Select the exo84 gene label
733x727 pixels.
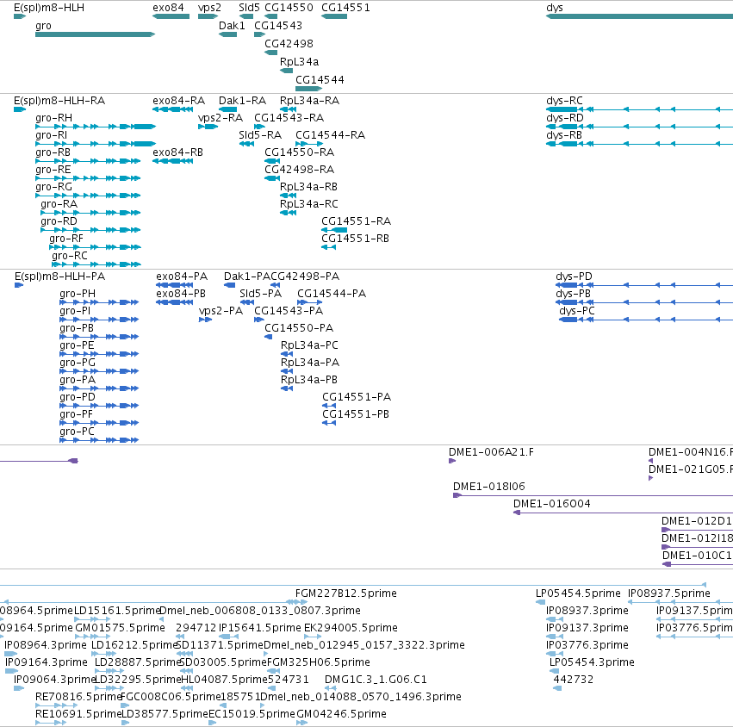click(168, 8)
